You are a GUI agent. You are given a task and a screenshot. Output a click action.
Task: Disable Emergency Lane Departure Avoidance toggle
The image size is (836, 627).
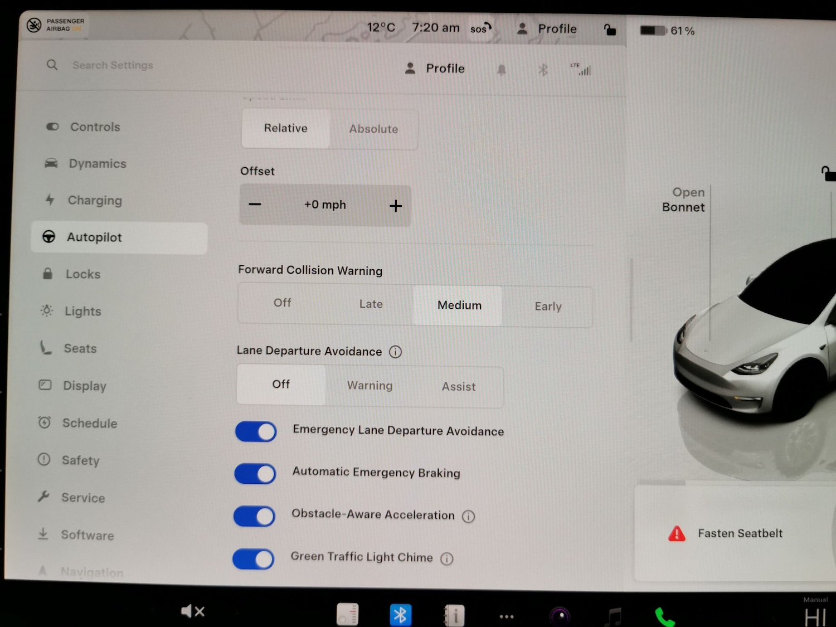click(256, 431)
